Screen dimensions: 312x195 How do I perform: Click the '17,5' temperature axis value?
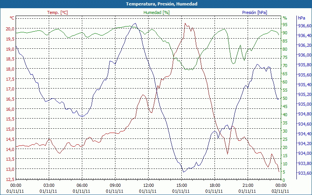point(10,79)
